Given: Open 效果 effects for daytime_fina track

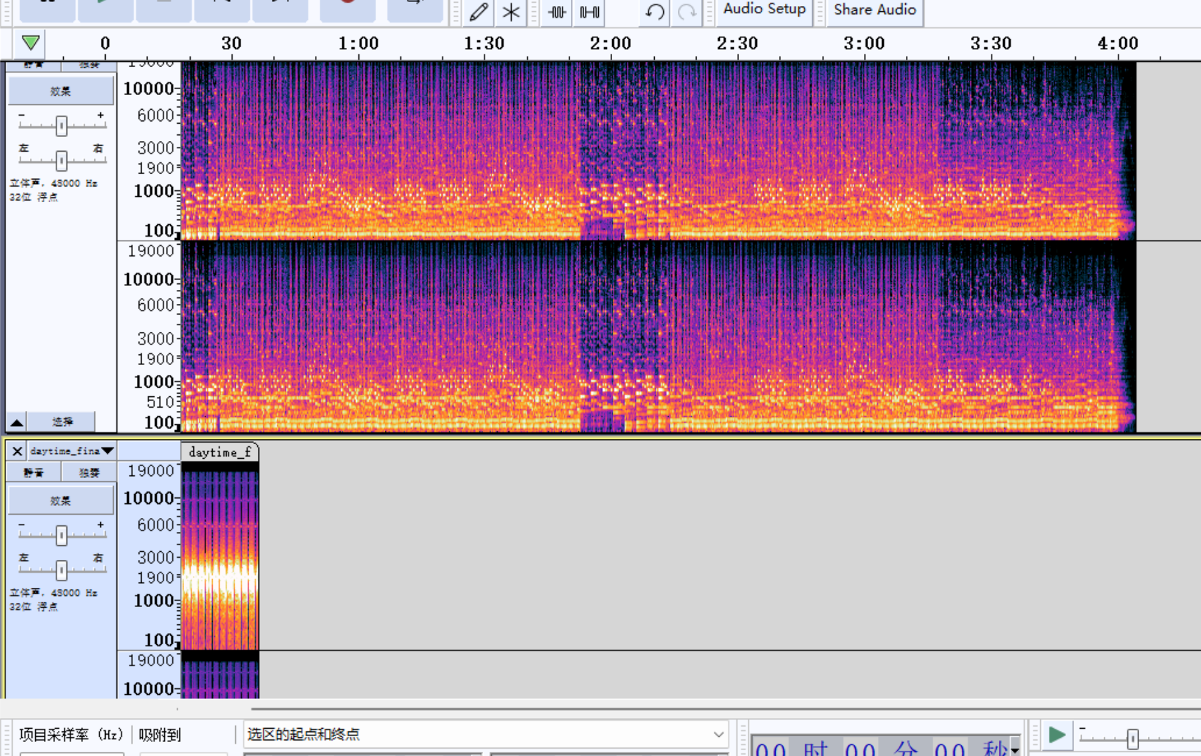Looking at the screenshot, I should (60, 501).
